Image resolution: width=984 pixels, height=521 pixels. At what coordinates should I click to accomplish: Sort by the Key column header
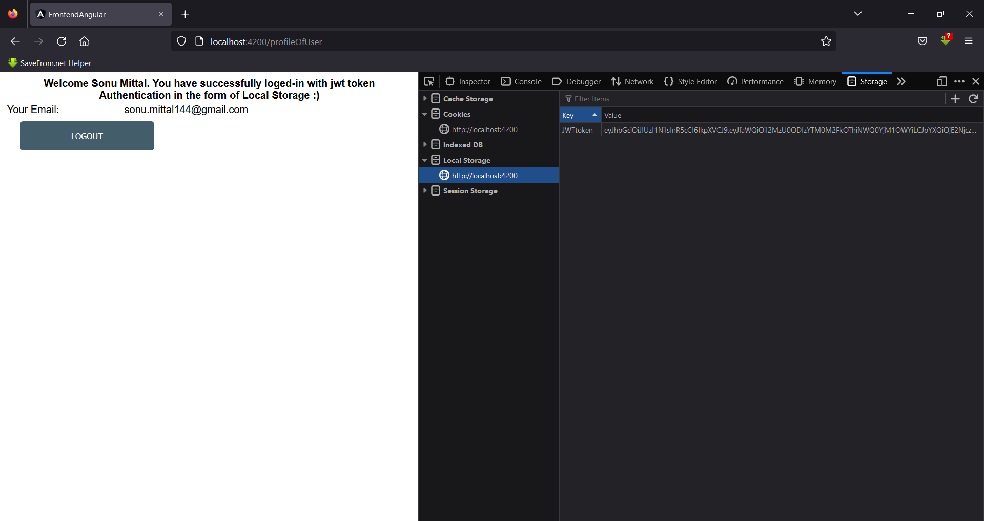pos(580,115)
